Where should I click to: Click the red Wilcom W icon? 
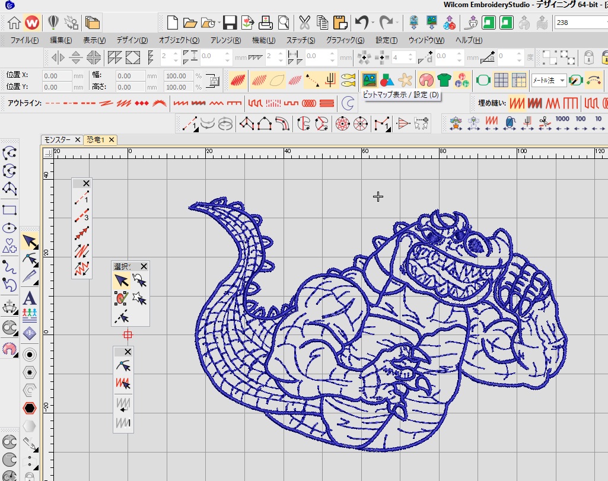32,23
